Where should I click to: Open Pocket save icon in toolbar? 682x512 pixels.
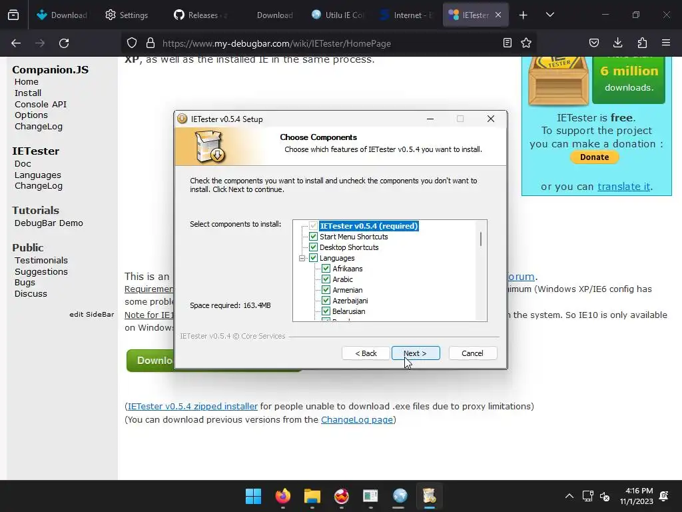[x=593, y=43]
